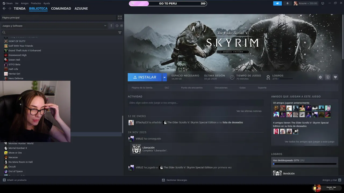344x193 pixels.
Task: Open Gestionar descargas
Action: coord(174,180)
